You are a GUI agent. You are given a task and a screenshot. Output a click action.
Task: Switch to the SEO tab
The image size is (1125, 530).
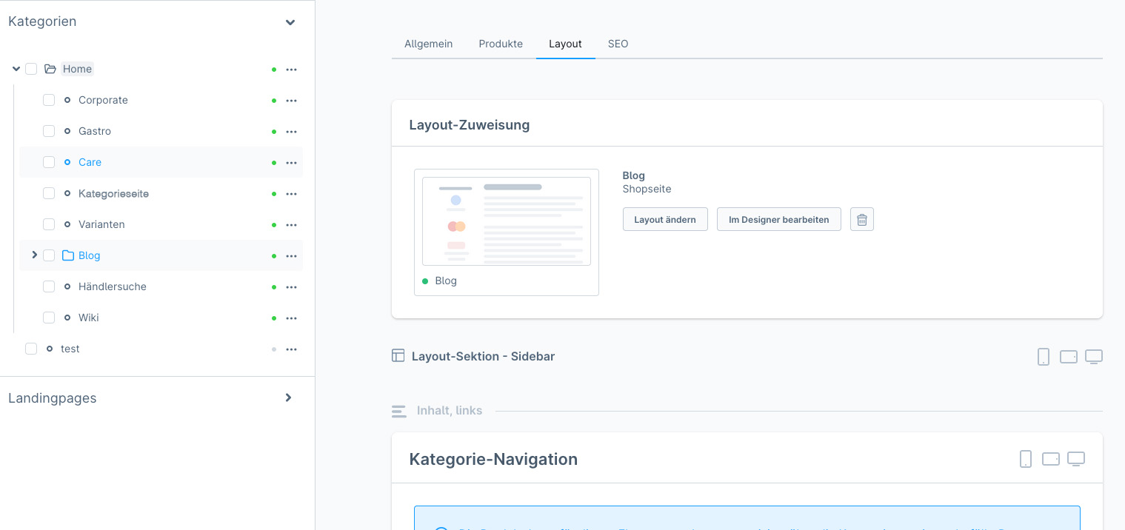tap(618, 44)
